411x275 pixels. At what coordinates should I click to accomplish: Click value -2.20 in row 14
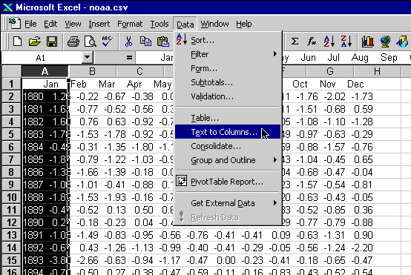point(362,248)
